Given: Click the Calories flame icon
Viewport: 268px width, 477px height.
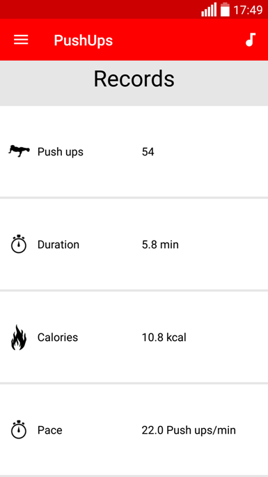Looking at the screenshot, I should click(x=19, y=337).
